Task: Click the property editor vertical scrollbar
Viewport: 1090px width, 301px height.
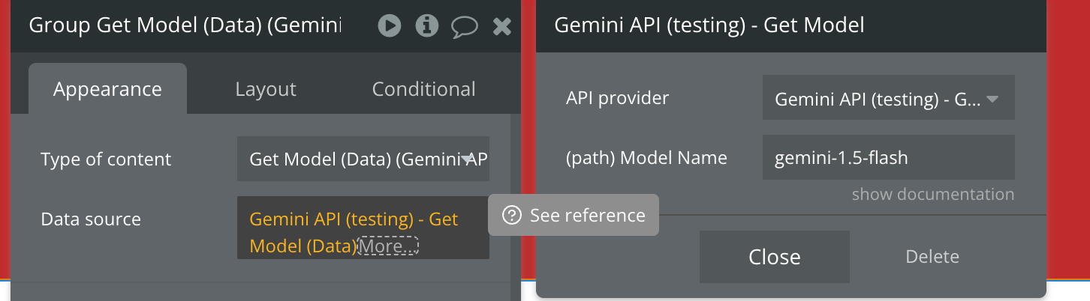Action: point(515,187)
